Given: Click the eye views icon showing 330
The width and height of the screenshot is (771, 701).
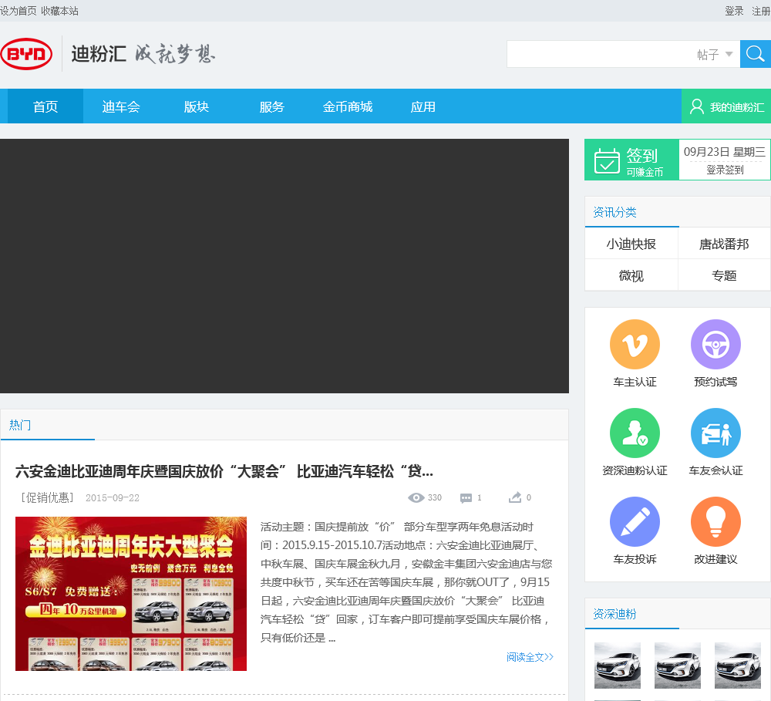Looking at the screenshot, I should (416, 498).
